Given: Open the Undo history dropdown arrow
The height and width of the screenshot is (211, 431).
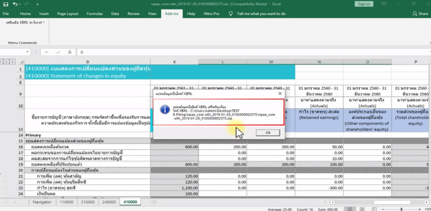Looking at the screenshot, I should (x=20, y=5).
